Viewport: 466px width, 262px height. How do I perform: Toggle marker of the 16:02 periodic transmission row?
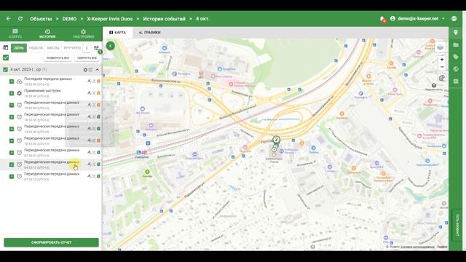pyautogui.click(x=12, y=117)
